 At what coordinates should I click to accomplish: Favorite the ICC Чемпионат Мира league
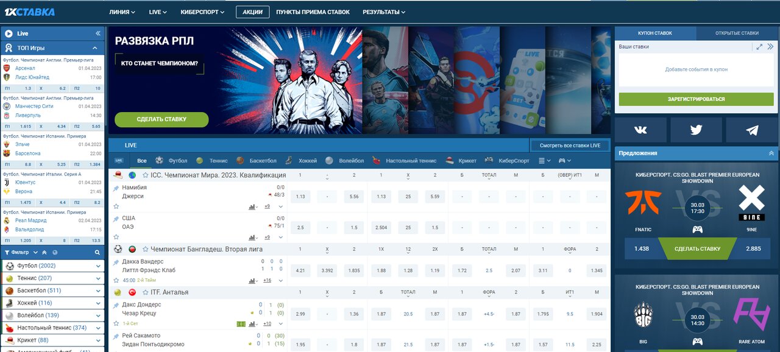click(146, 175)
